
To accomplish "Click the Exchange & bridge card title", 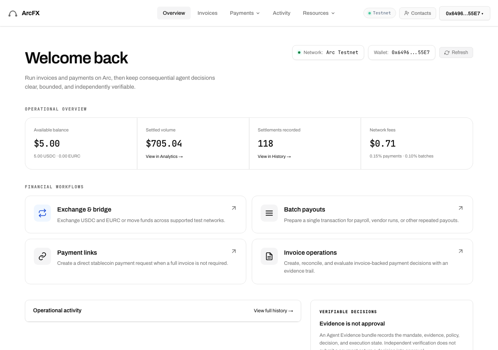I will pyautogui.click(x=84, y=209).
